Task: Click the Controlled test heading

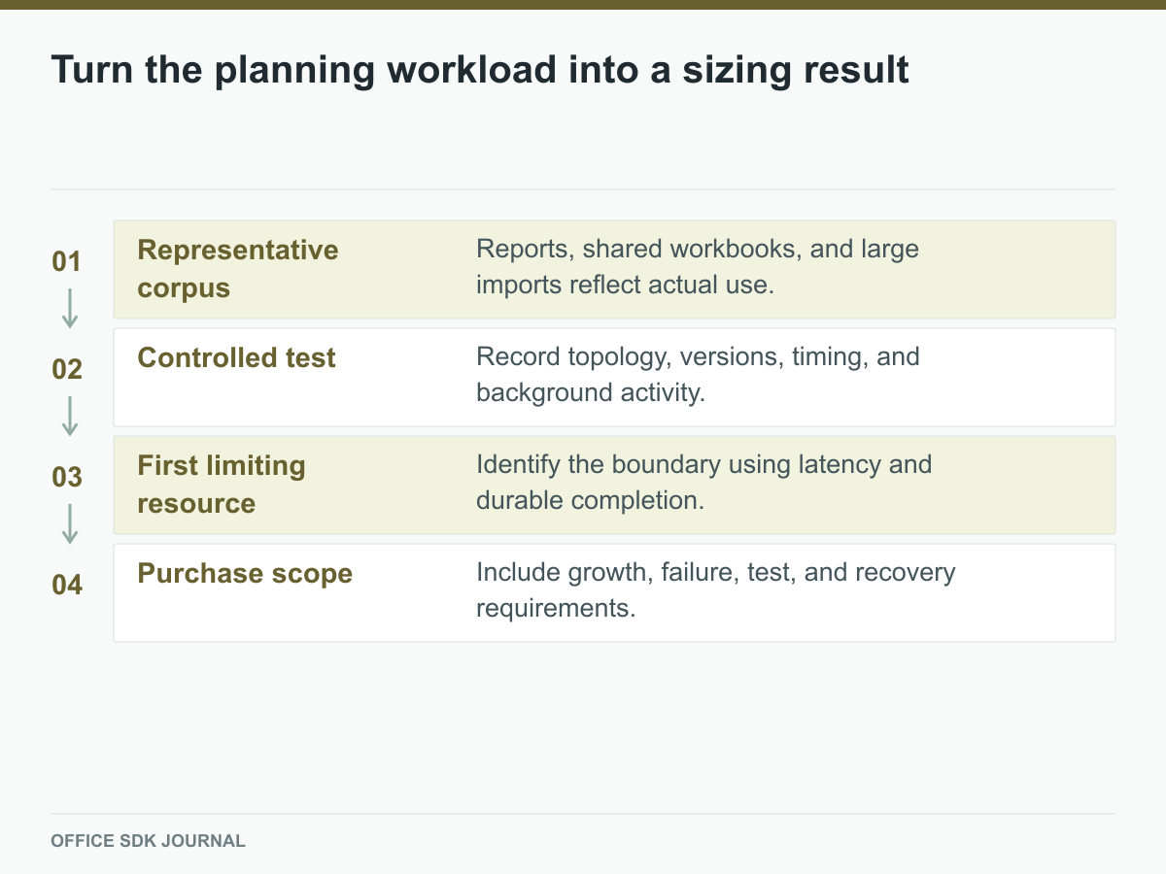Action: pyautogui.click(x=237, y=357)
